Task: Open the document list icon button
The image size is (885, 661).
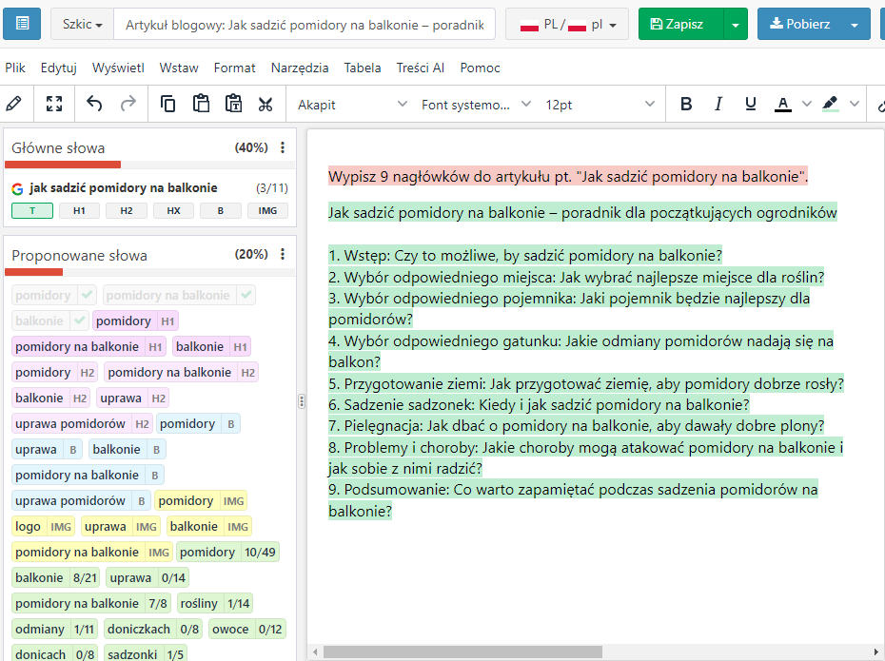Action: click(22, 24)
